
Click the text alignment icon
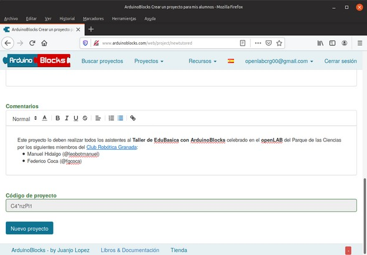(98, 118)
